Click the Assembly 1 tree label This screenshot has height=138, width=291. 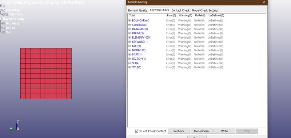point(14,10)
